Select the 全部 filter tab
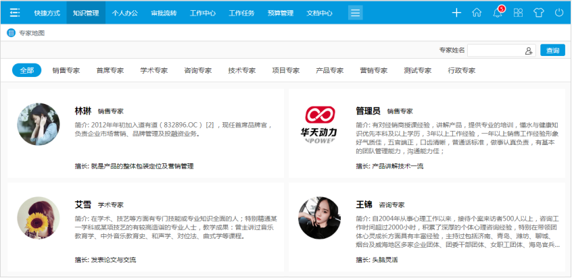The width and height of the screenshot is (572, 278). (x=26, y=70)
